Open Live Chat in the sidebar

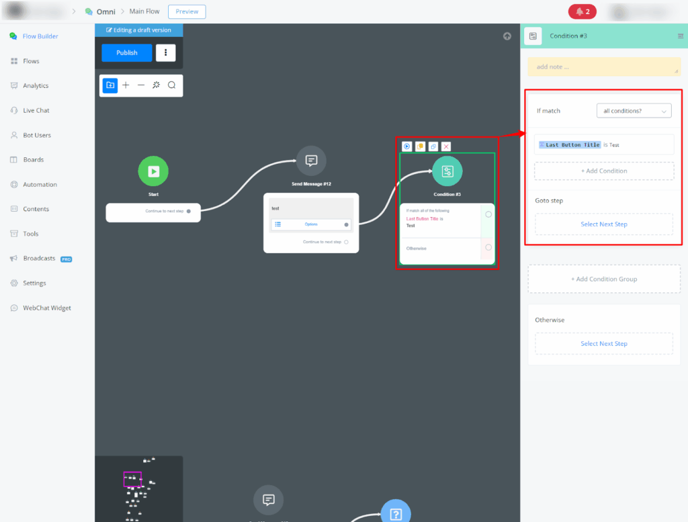(36, 110)
